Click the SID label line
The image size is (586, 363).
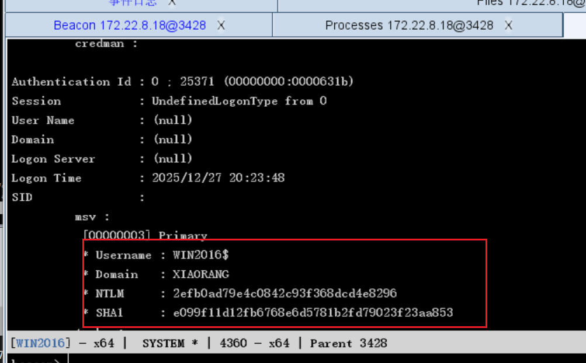coord(22,197)
